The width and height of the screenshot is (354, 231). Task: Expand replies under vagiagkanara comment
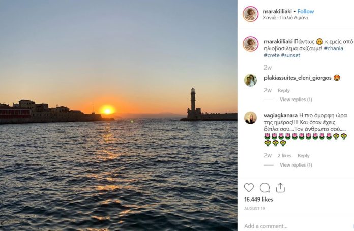(x=296, y=165)
